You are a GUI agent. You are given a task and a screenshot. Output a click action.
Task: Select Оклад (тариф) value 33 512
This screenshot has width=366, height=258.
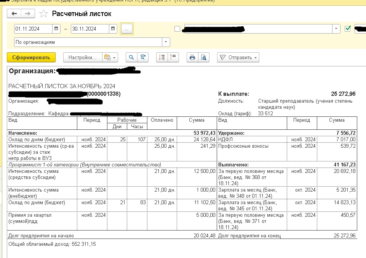coord(265,113)
